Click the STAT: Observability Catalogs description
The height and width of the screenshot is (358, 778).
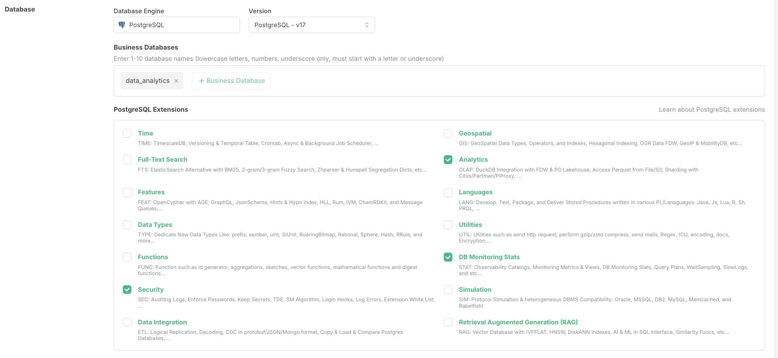(603, 270)
